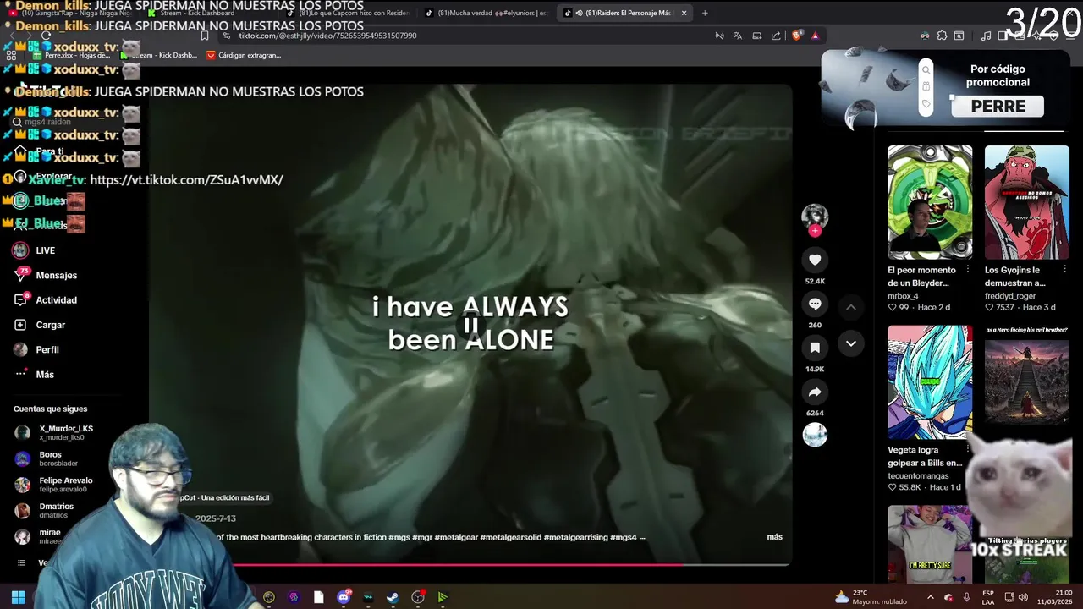This screenshot has width=1083, height=609.
Task: Bookmark page with address bar bookmark icon
Action: coord(205,36)
